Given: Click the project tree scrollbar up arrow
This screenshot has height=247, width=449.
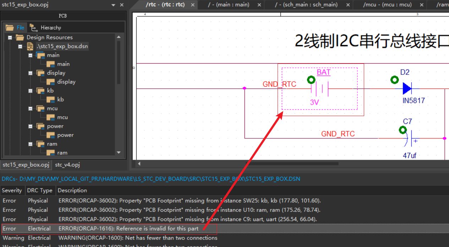Looking at the screenshot, I should coord(119,37).
